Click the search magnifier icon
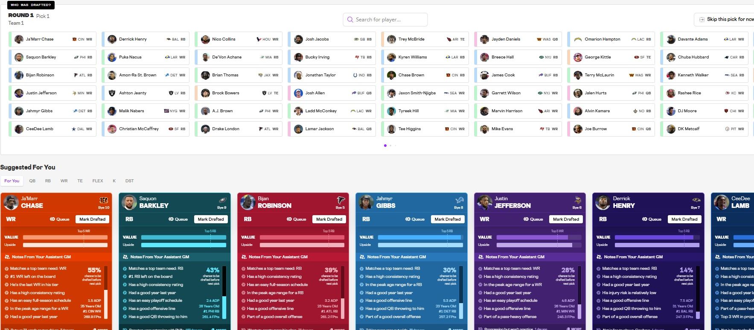 [x=350, y=20]
